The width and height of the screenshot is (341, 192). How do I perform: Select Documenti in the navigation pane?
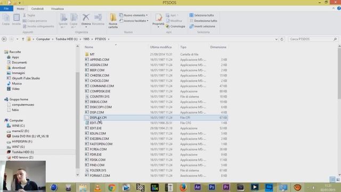click(19, 62)
